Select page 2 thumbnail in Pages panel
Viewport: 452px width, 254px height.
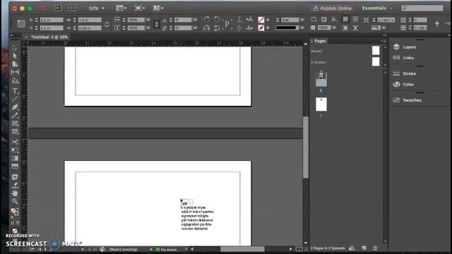pos(321,104)
